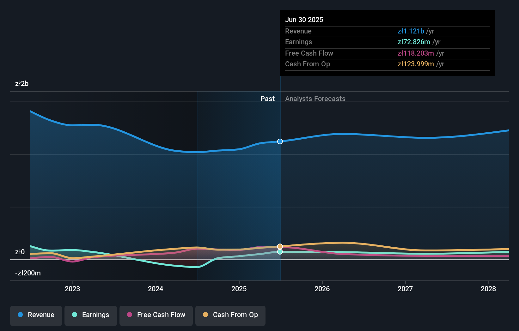519x331 pixels.
Task: Click the revenue value in the tooltip
Action: 411,31
